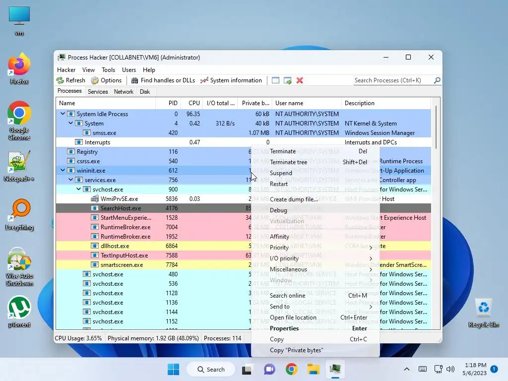Choose Terminate tree in the context menu
Viewport: 508px width, 381px height.
316,162
